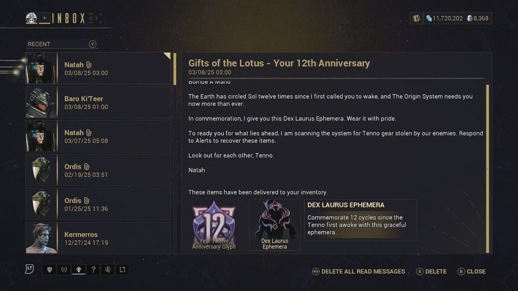Image resolution: width=518 pixels, height=291 pixels.
Task: Click the question mark filter icon
Action: click(93, 270)
